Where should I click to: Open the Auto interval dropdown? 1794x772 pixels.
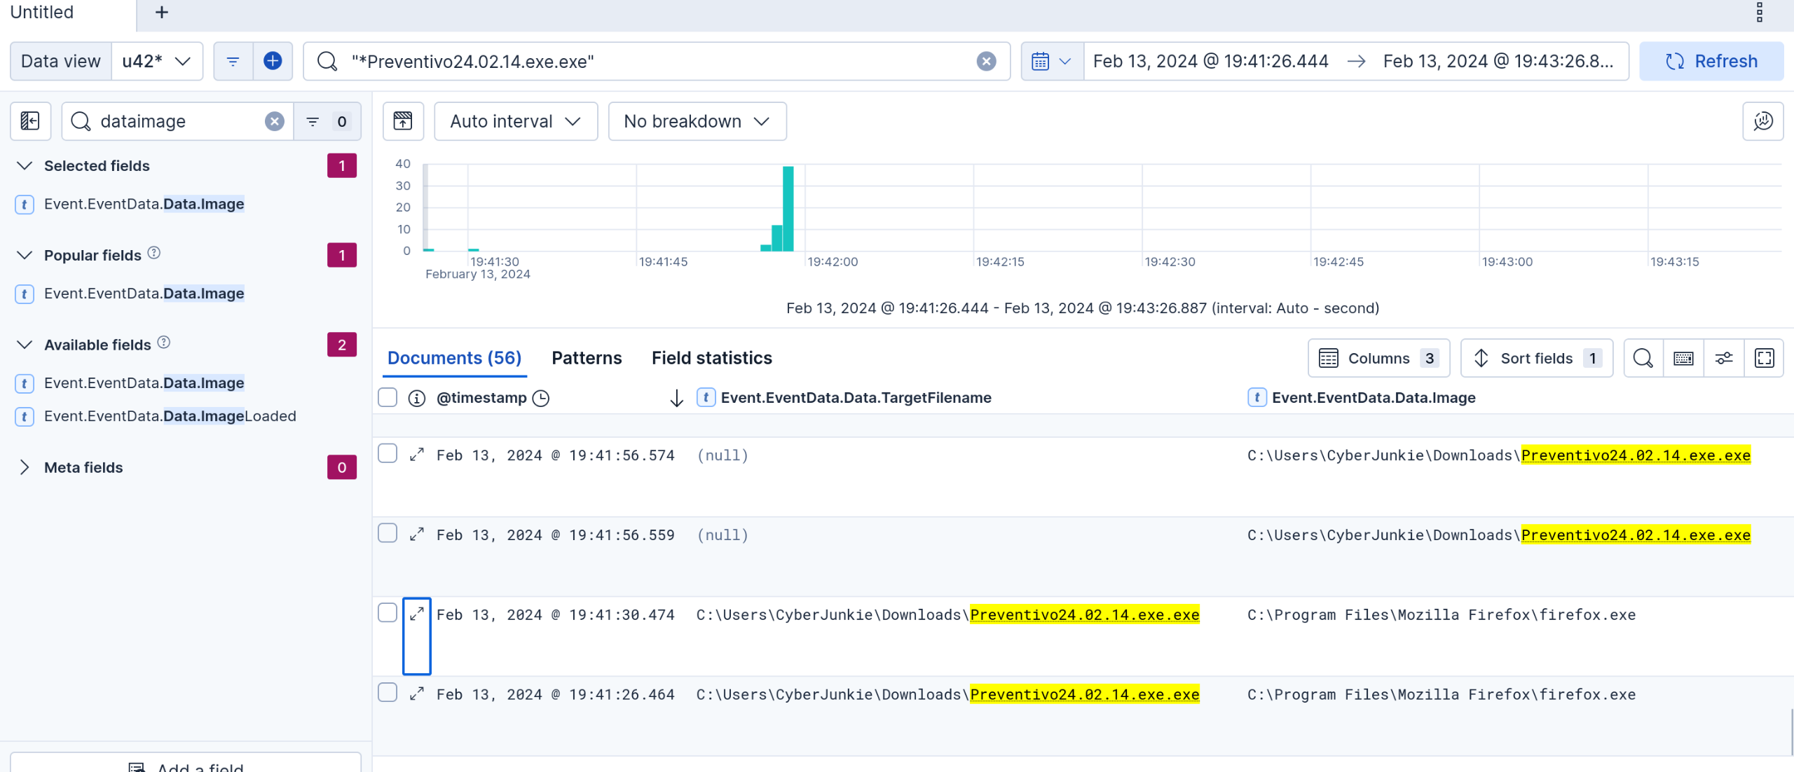click(515, 121)
